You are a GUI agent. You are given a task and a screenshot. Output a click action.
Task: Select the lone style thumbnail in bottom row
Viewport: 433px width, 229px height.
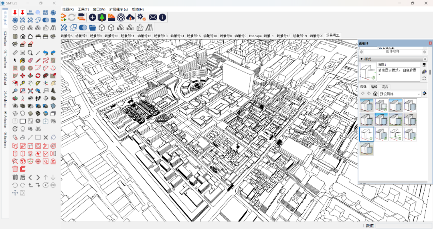point(367,149)
